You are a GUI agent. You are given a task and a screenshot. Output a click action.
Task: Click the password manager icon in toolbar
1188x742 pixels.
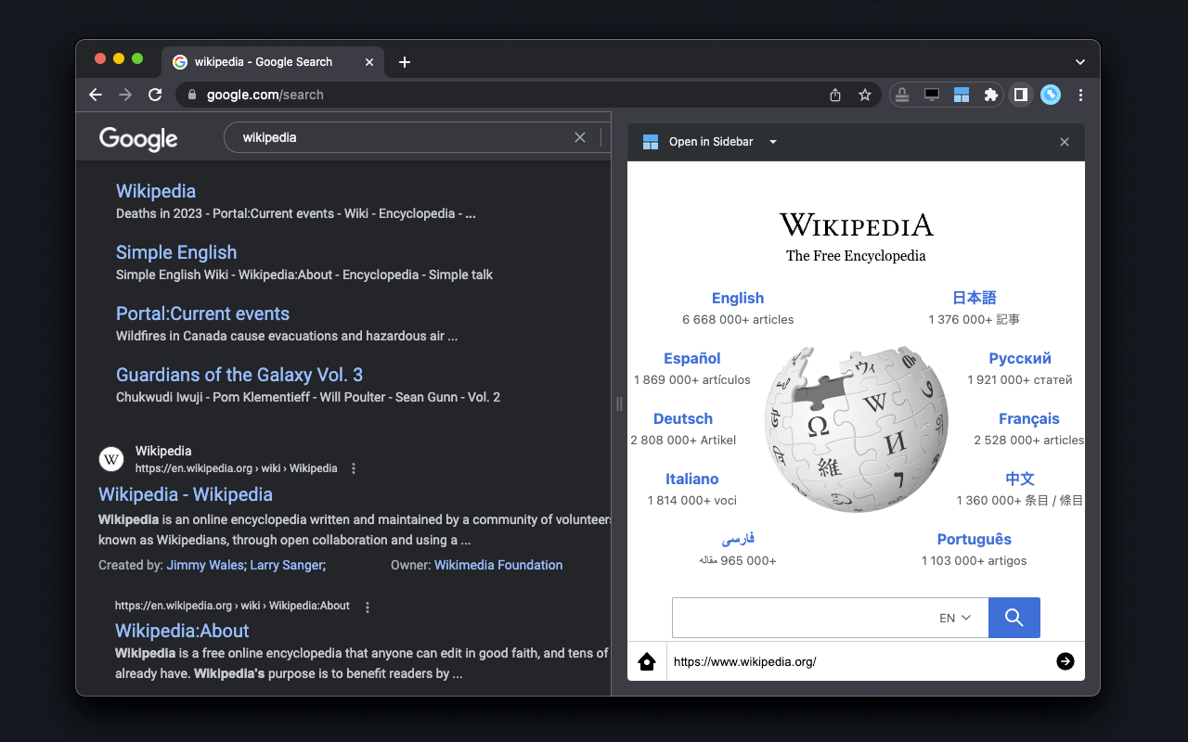coord(901,95)
